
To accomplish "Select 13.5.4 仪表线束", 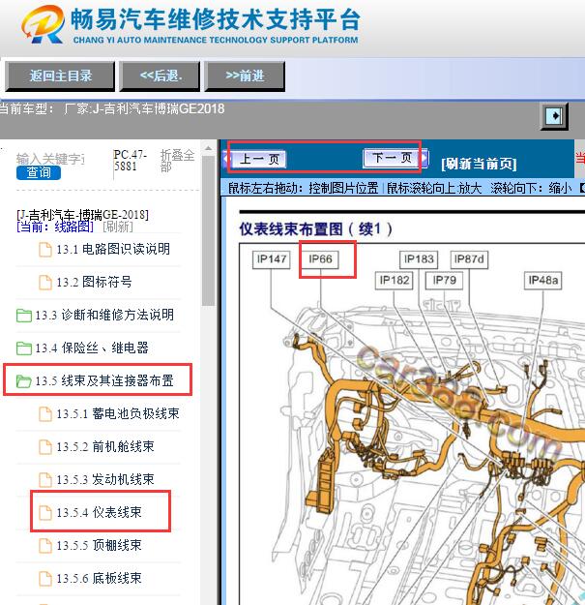I will [99, 512].
